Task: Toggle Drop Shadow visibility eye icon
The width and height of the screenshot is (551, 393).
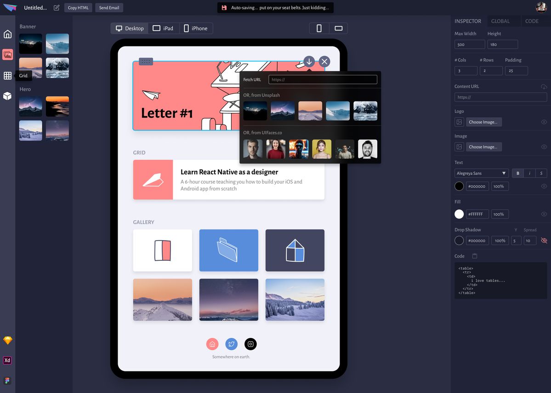Action: pyautogui.click(x=544, y=241)
